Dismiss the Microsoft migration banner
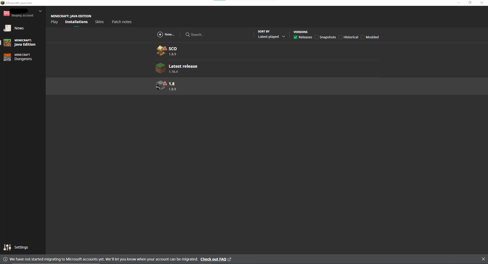488x264 pixels. [483, 259]
